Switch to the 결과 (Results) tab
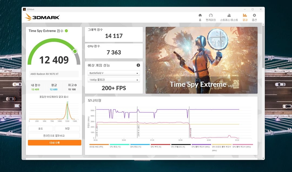The image size is (292, 172). tap(245, 17)
